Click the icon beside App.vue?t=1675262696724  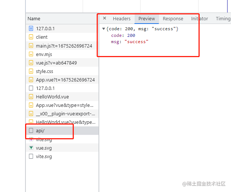point(31,80)
